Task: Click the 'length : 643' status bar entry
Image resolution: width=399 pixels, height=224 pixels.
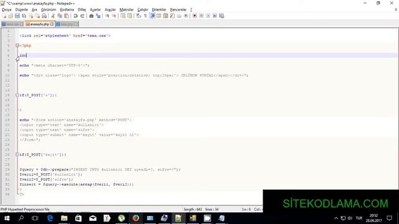Action: pos(193,209)
